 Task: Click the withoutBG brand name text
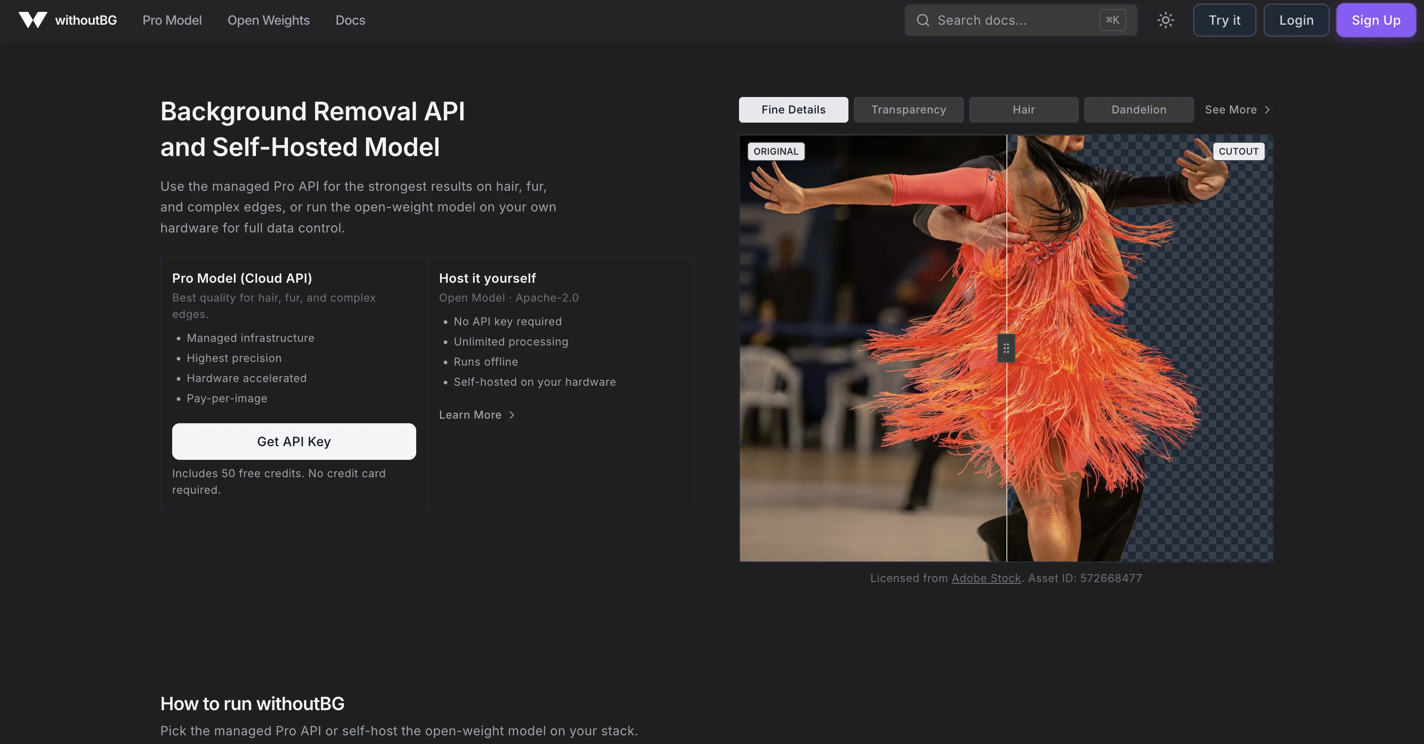tap(86, 21)
